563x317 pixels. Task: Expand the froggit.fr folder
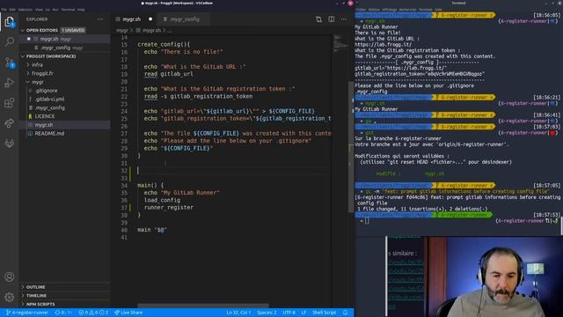42,73
